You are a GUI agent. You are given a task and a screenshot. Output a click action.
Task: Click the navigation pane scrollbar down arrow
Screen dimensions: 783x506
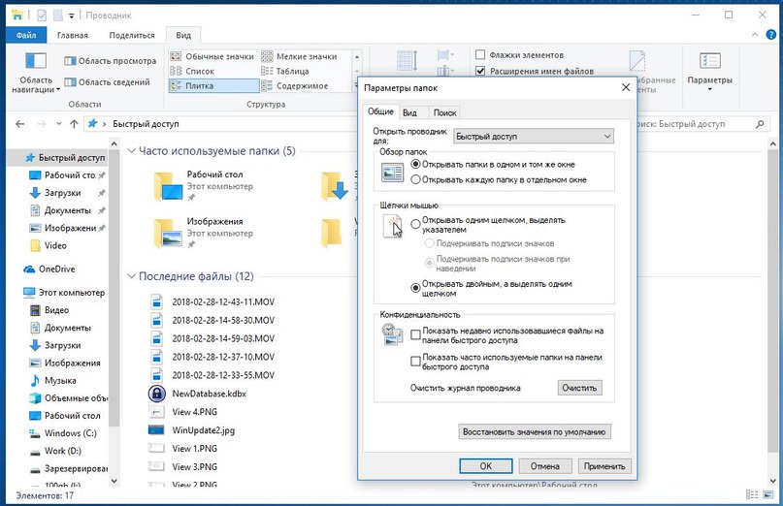point(114,481)
